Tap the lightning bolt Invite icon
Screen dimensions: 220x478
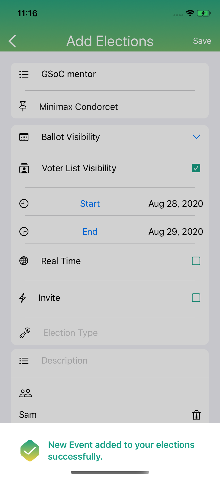click(x=23, y=298)
